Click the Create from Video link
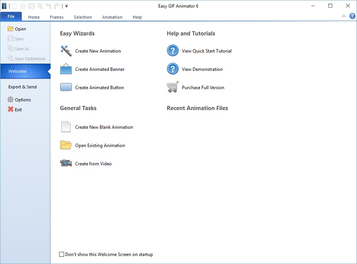This screenshot has height=264, width=357. [93, 164]
